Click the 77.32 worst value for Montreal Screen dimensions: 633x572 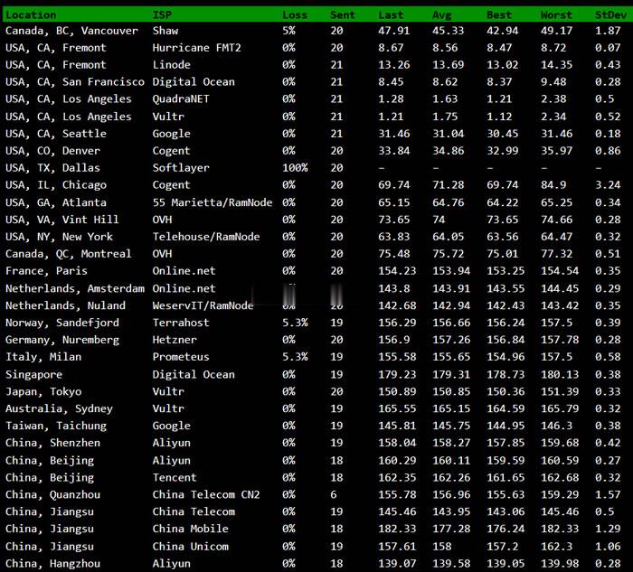click(556, 254)
